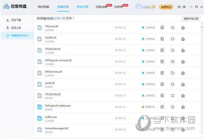204x139 pixels.
Task: Clear the TFUGEOM.dll transfer record
Action: [183, 96]
